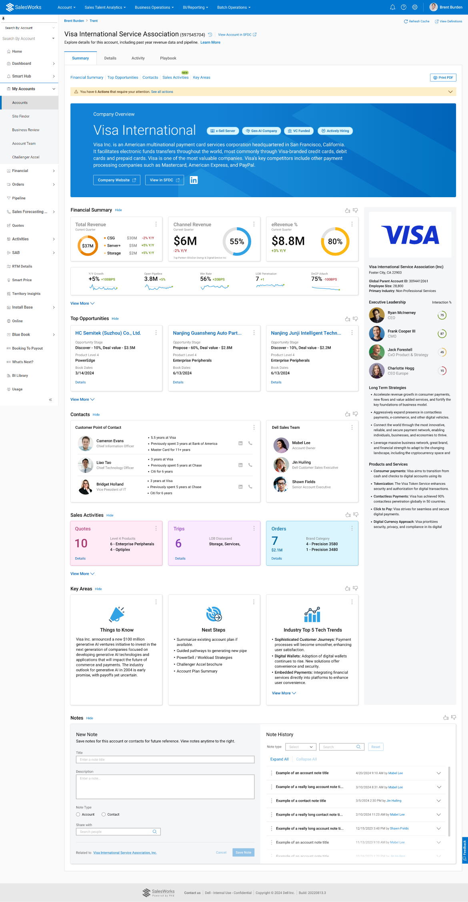The width and height of the screenshot is (468, 902).
Task: Switch to the Activity tab
Action: point(138,58)
